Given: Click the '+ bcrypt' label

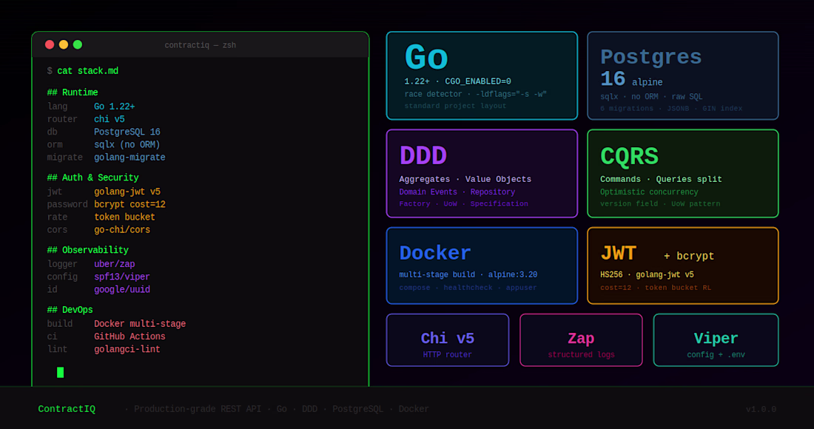Looking at the screenshot, I should (x=689, y=256).
